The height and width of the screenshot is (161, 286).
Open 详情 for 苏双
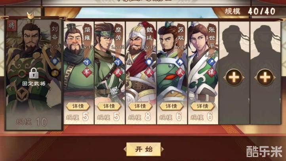click(171, 106)
